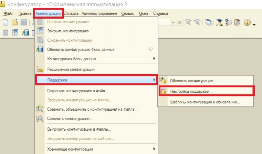The image size is (262, 154).
Task: Click the grayed Open configuration toolbar icon
Action: click(6, 33)
